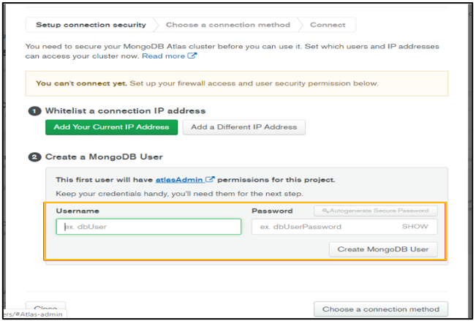Switch to Setup connection security tab

(x=91, y=24)
